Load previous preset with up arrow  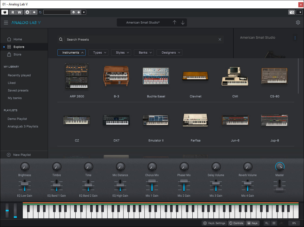coord(174,22)
